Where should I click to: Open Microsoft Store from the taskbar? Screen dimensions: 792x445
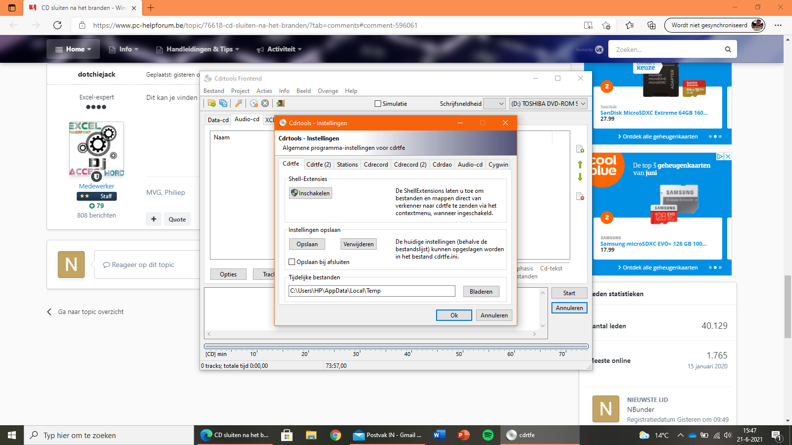coord(287,435)
